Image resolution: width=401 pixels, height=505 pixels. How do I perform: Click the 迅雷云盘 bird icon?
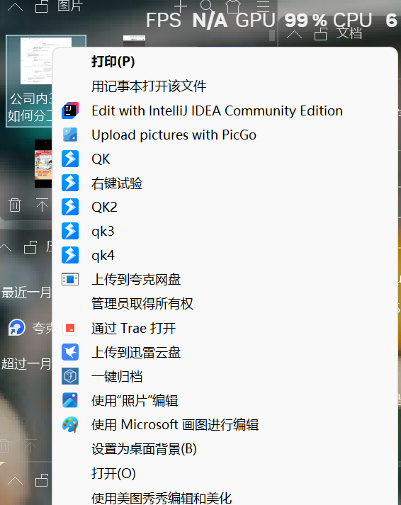tap(70, 352)
